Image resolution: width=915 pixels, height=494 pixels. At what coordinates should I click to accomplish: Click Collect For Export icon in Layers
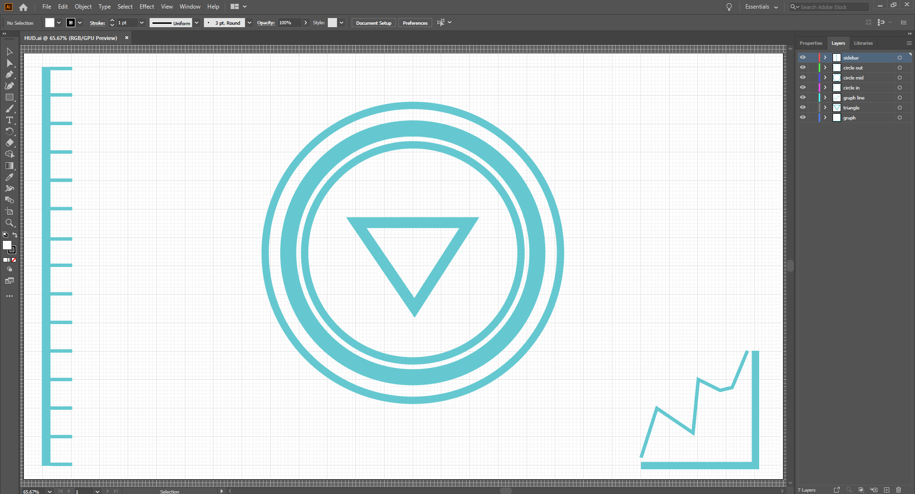(x=836, y=490)
